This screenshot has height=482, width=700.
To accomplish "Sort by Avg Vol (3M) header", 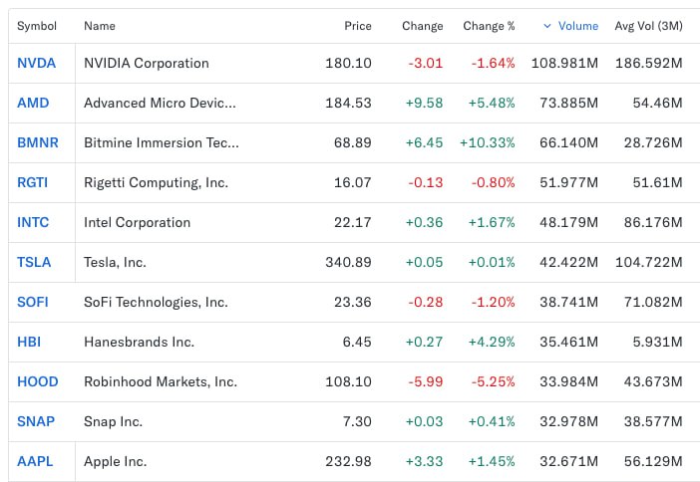I will click(648, 26).
